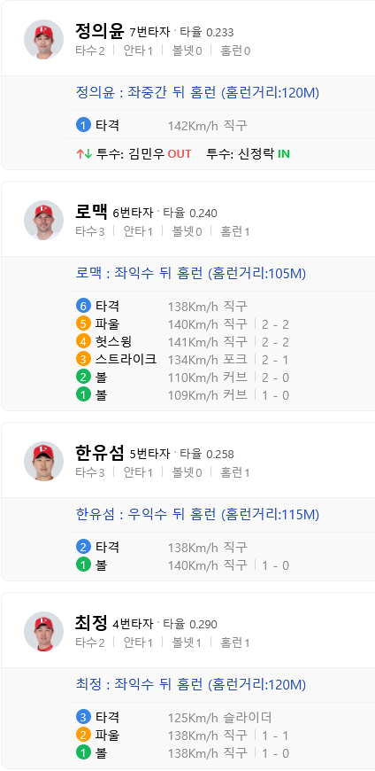Click 한유섬 player photo thumbnail
This screenshot has height=771, width=375.
(x=43, y=461)
